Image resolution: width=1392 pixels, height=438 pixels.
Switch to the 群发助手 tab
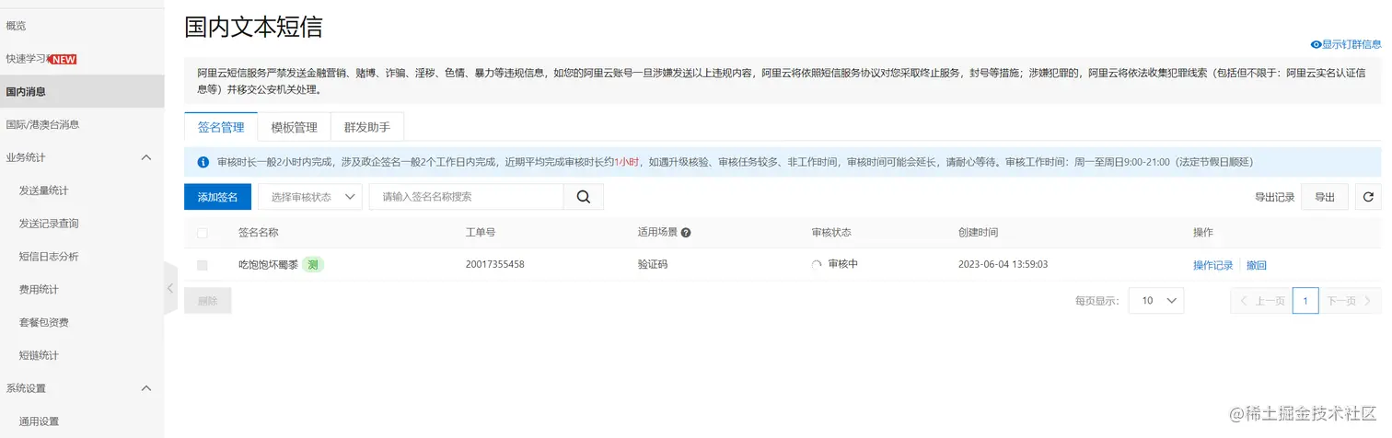pos(367,128)
